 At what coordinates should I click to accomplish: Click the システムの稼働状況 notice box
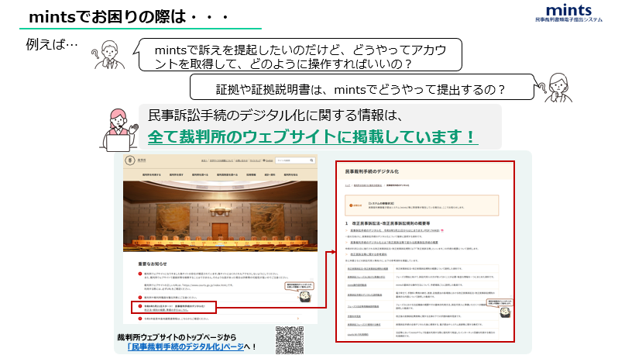tap(422, 205)
